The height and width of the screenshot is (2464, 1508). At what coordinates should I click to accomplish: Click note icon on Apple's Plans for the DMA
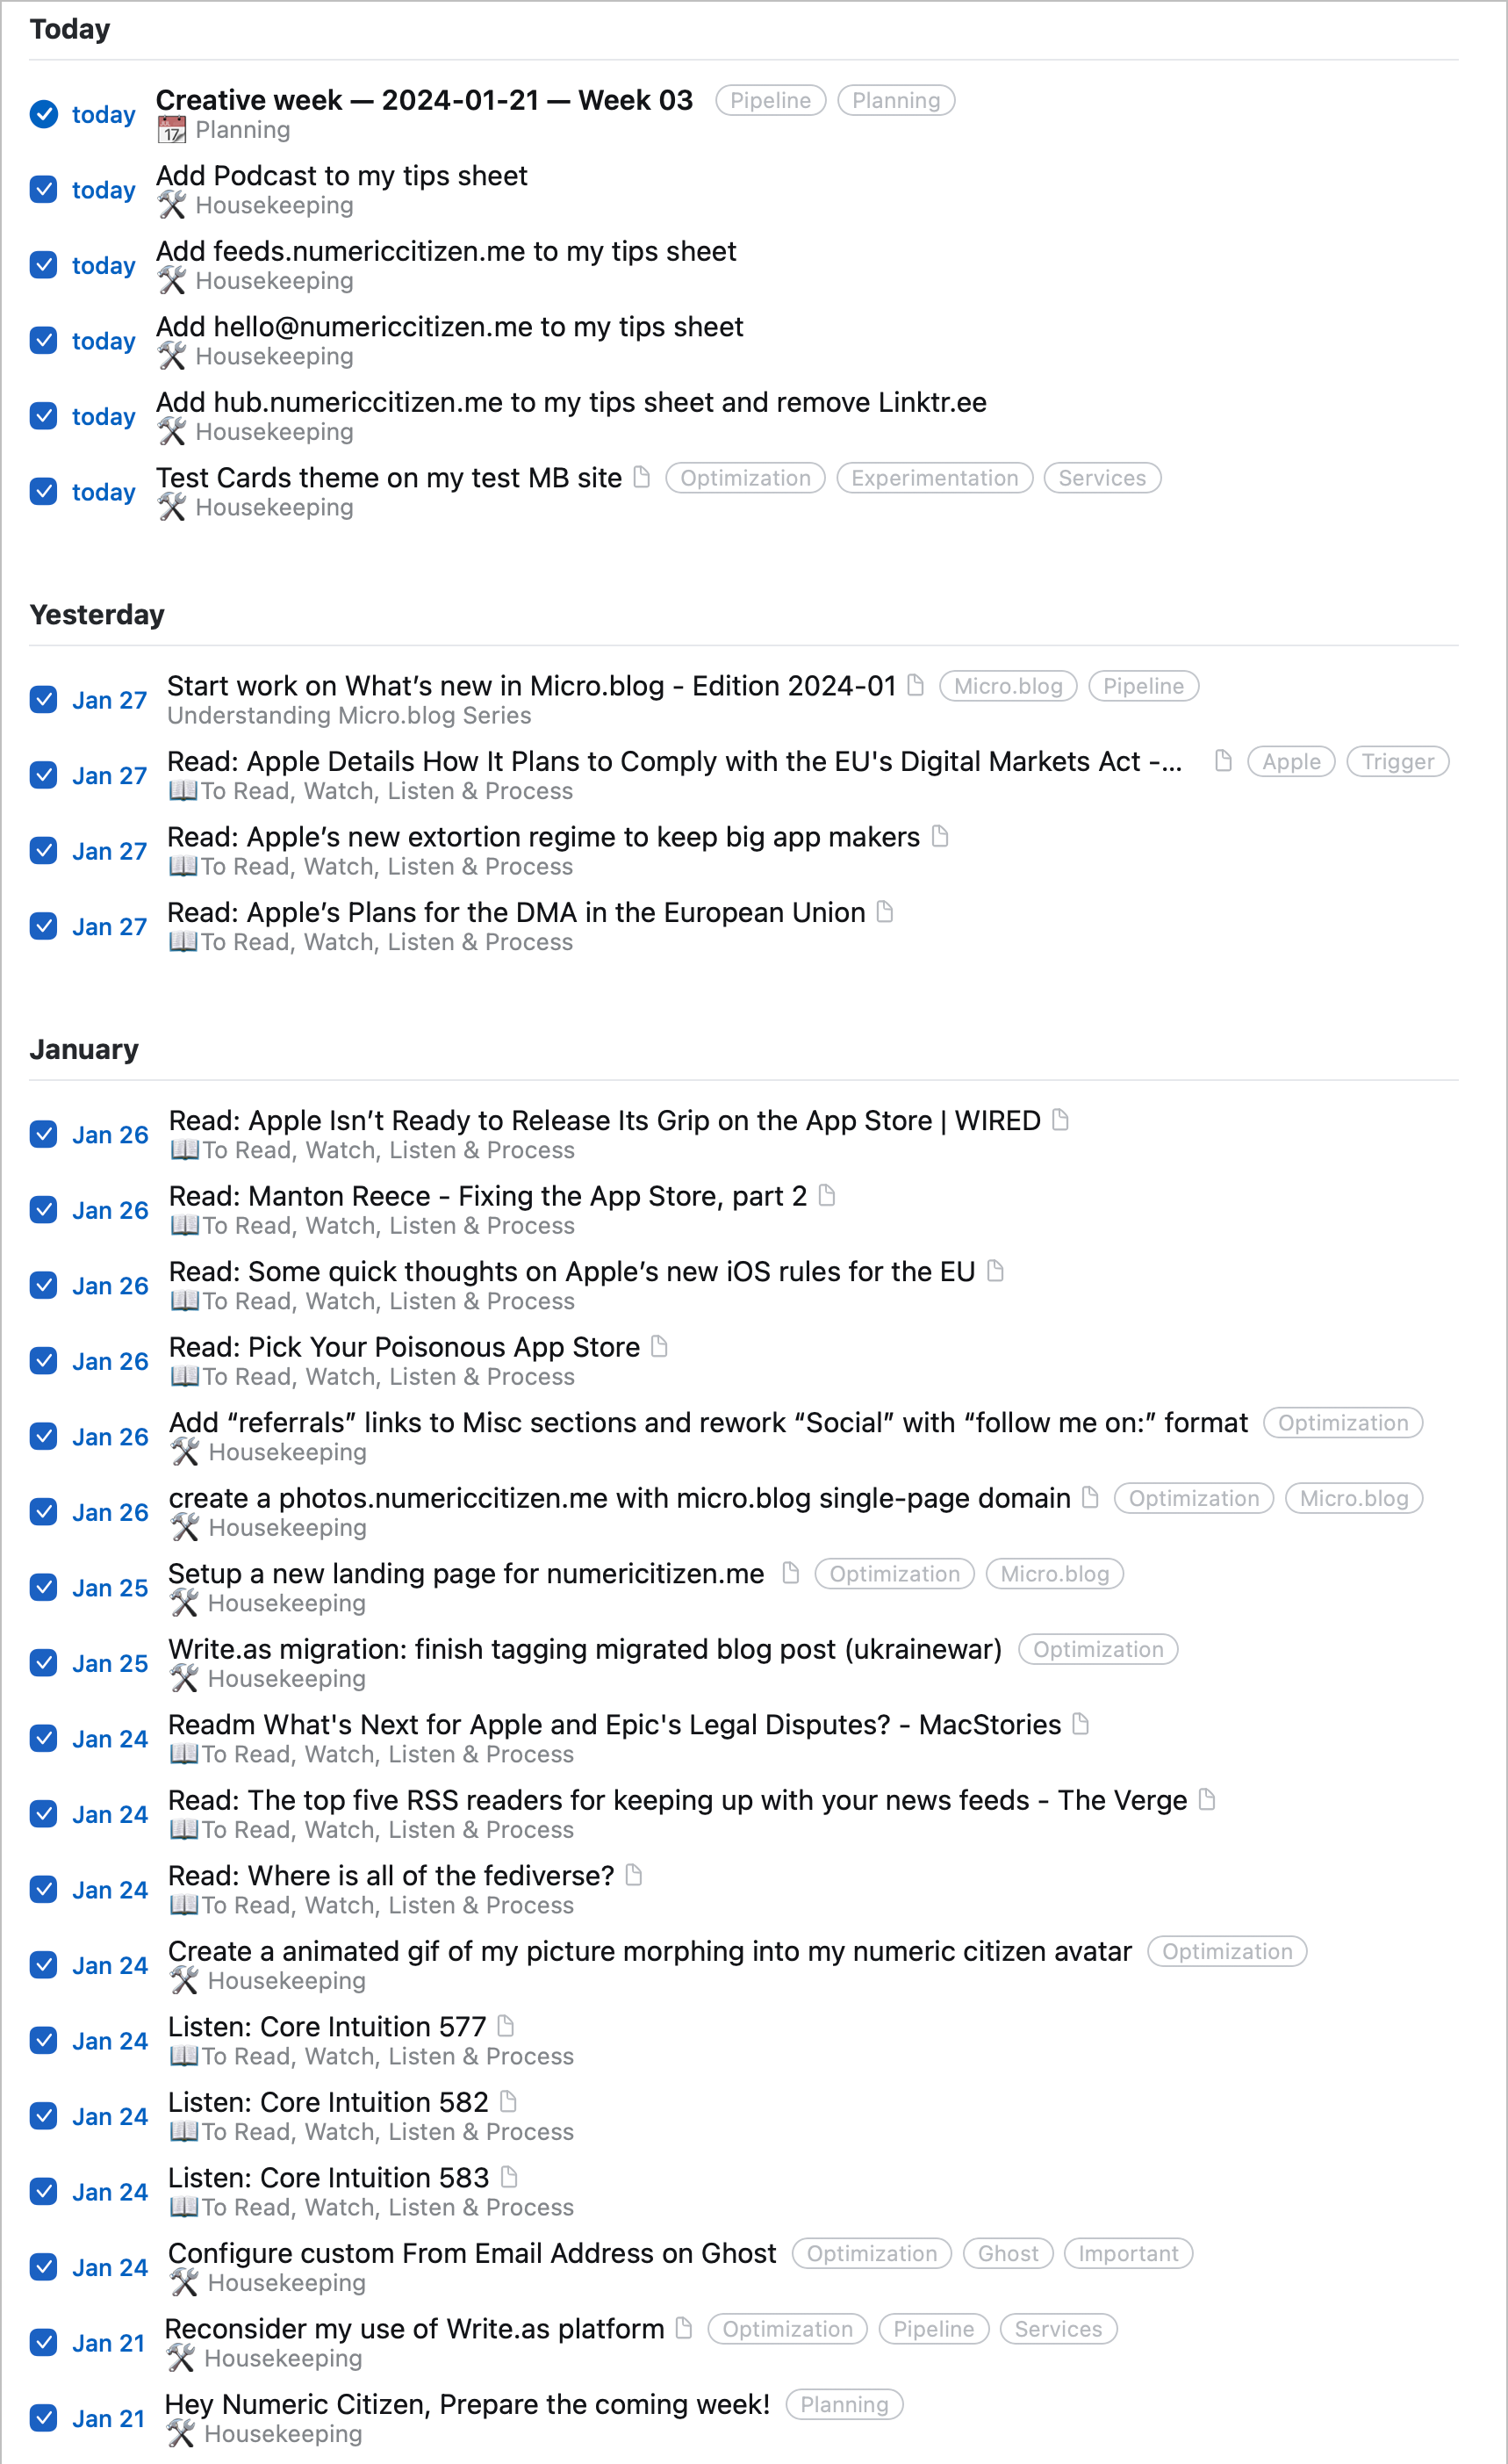(885, 912)
